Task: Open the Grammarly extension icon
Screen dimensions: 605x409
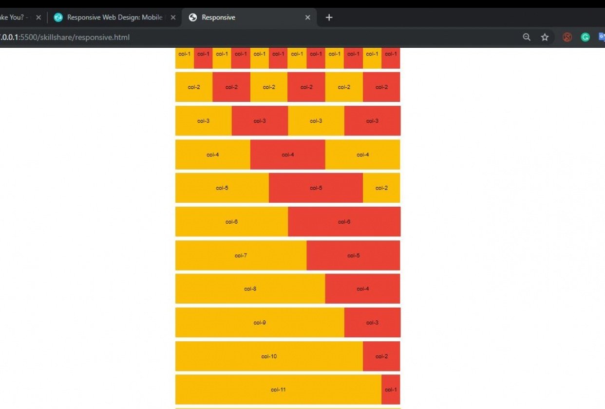Action: (x=585, y=37)
